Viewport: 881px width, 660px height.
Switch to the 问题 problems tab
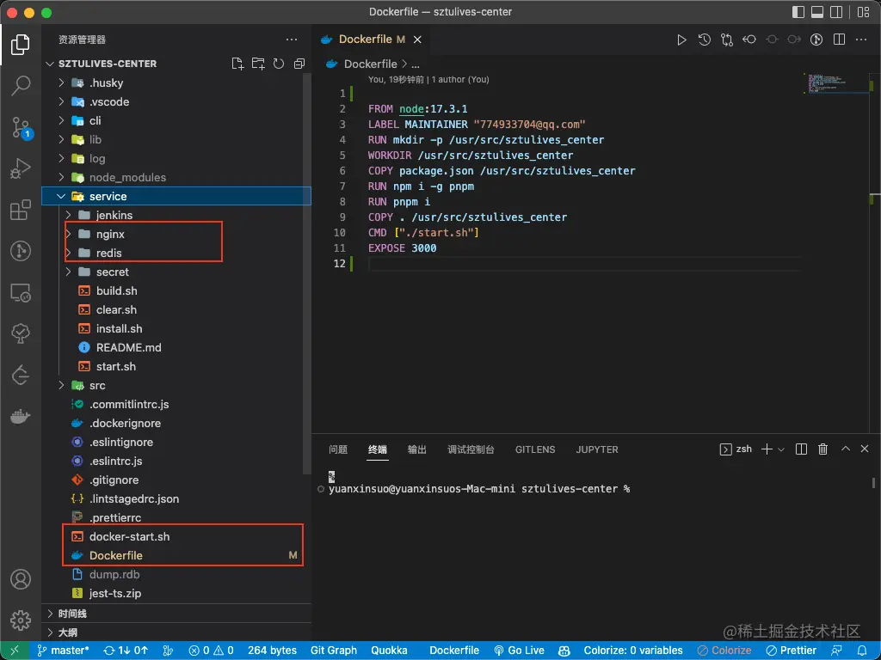coord(338,449)
